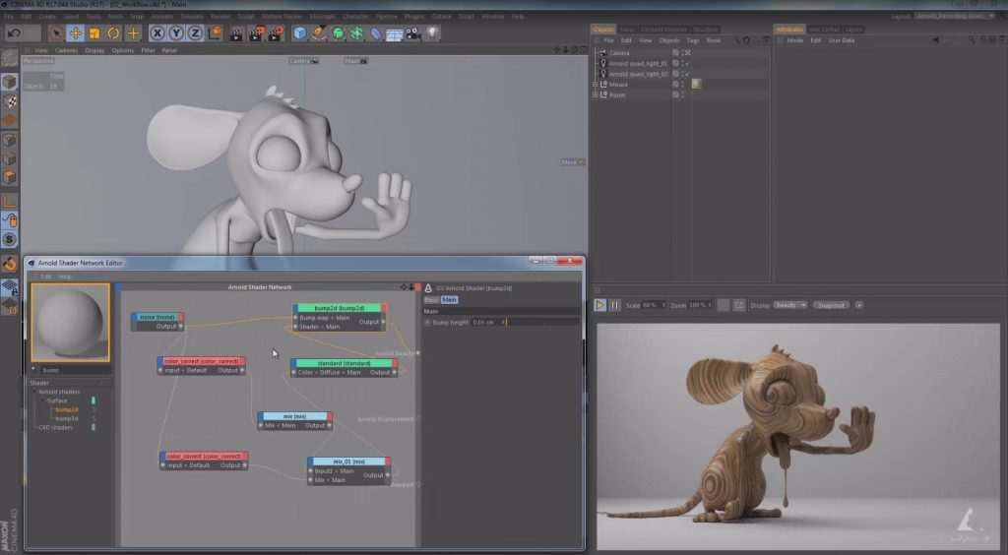Enable Model mode in the left palette

click(x=9, y=82)
